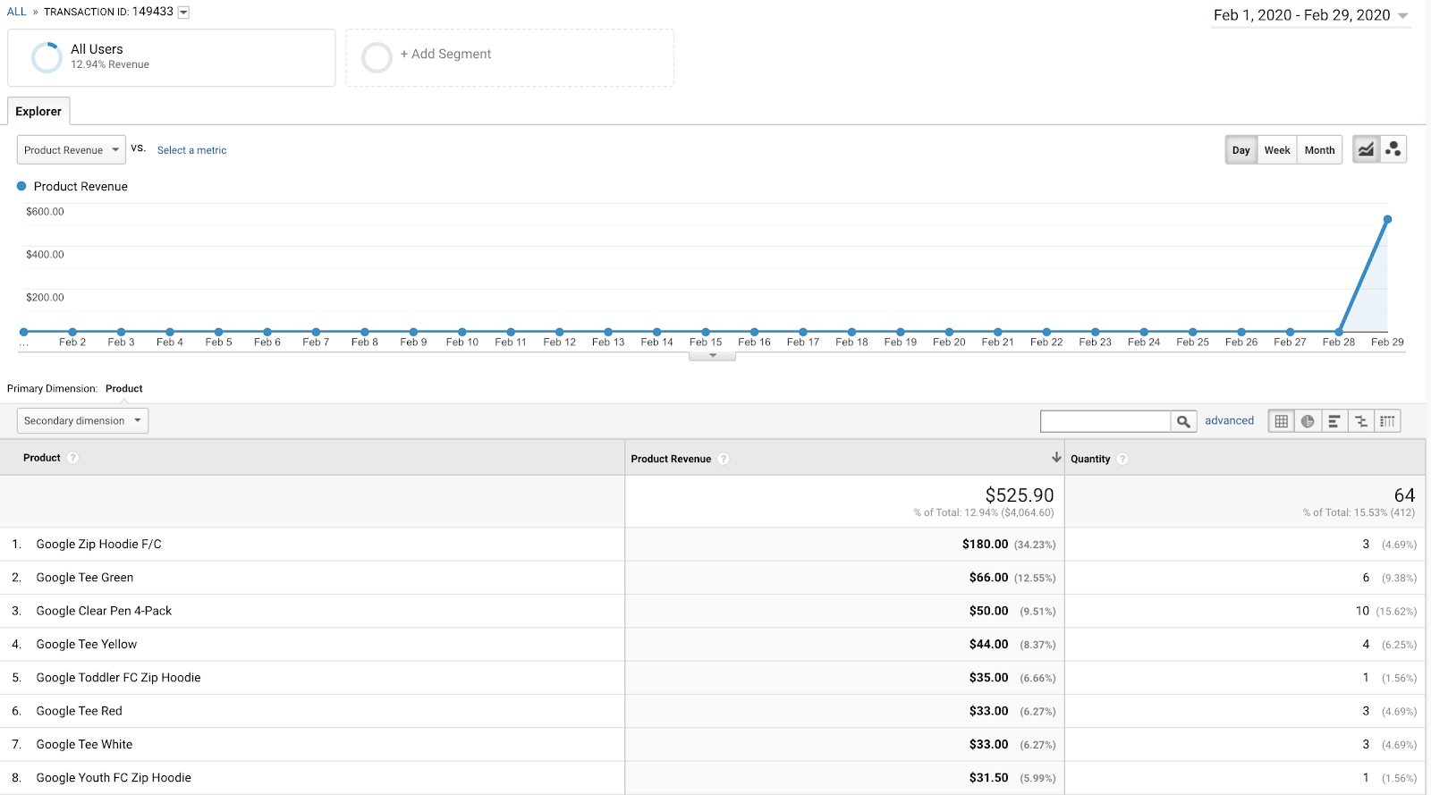Open Google Tee White product

84,744
